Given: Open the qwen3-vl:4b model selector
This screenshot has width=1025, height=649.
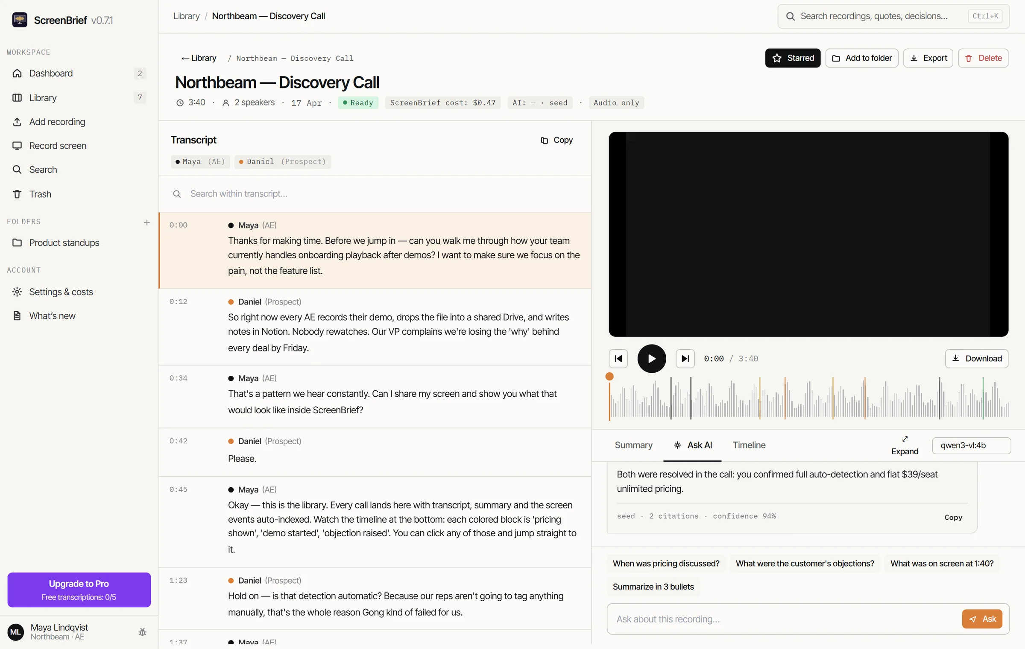Looking at the screenshot, I should coord(971,445).
